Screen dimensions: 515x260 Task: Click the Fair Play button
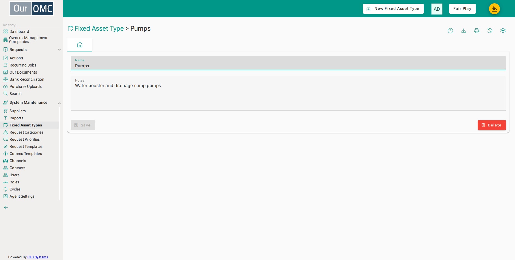[x=462, y=9]
